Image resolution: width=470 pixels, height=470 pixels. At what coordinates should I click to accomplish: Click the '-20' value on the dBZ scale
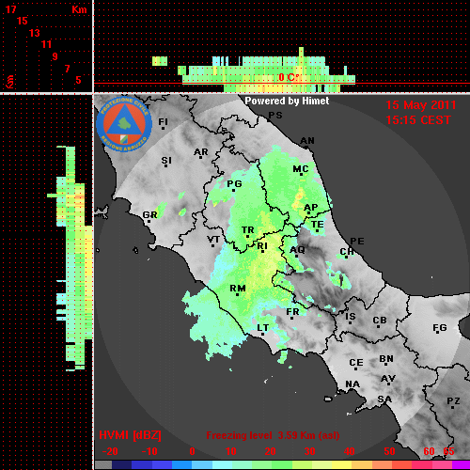(x=110, y=451)
